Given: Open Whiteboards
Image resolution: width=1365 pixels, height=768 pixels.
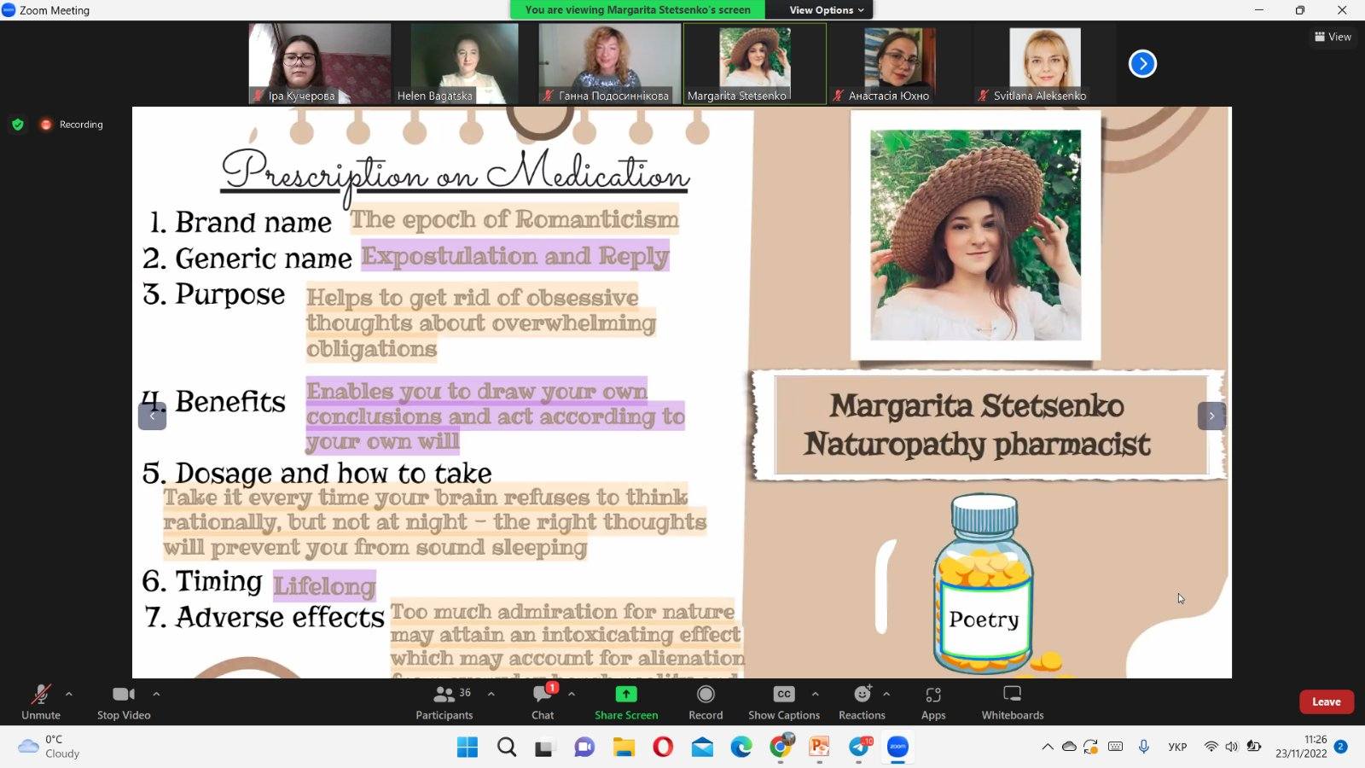Looking at the screenshot, I should pos(1012,702).
